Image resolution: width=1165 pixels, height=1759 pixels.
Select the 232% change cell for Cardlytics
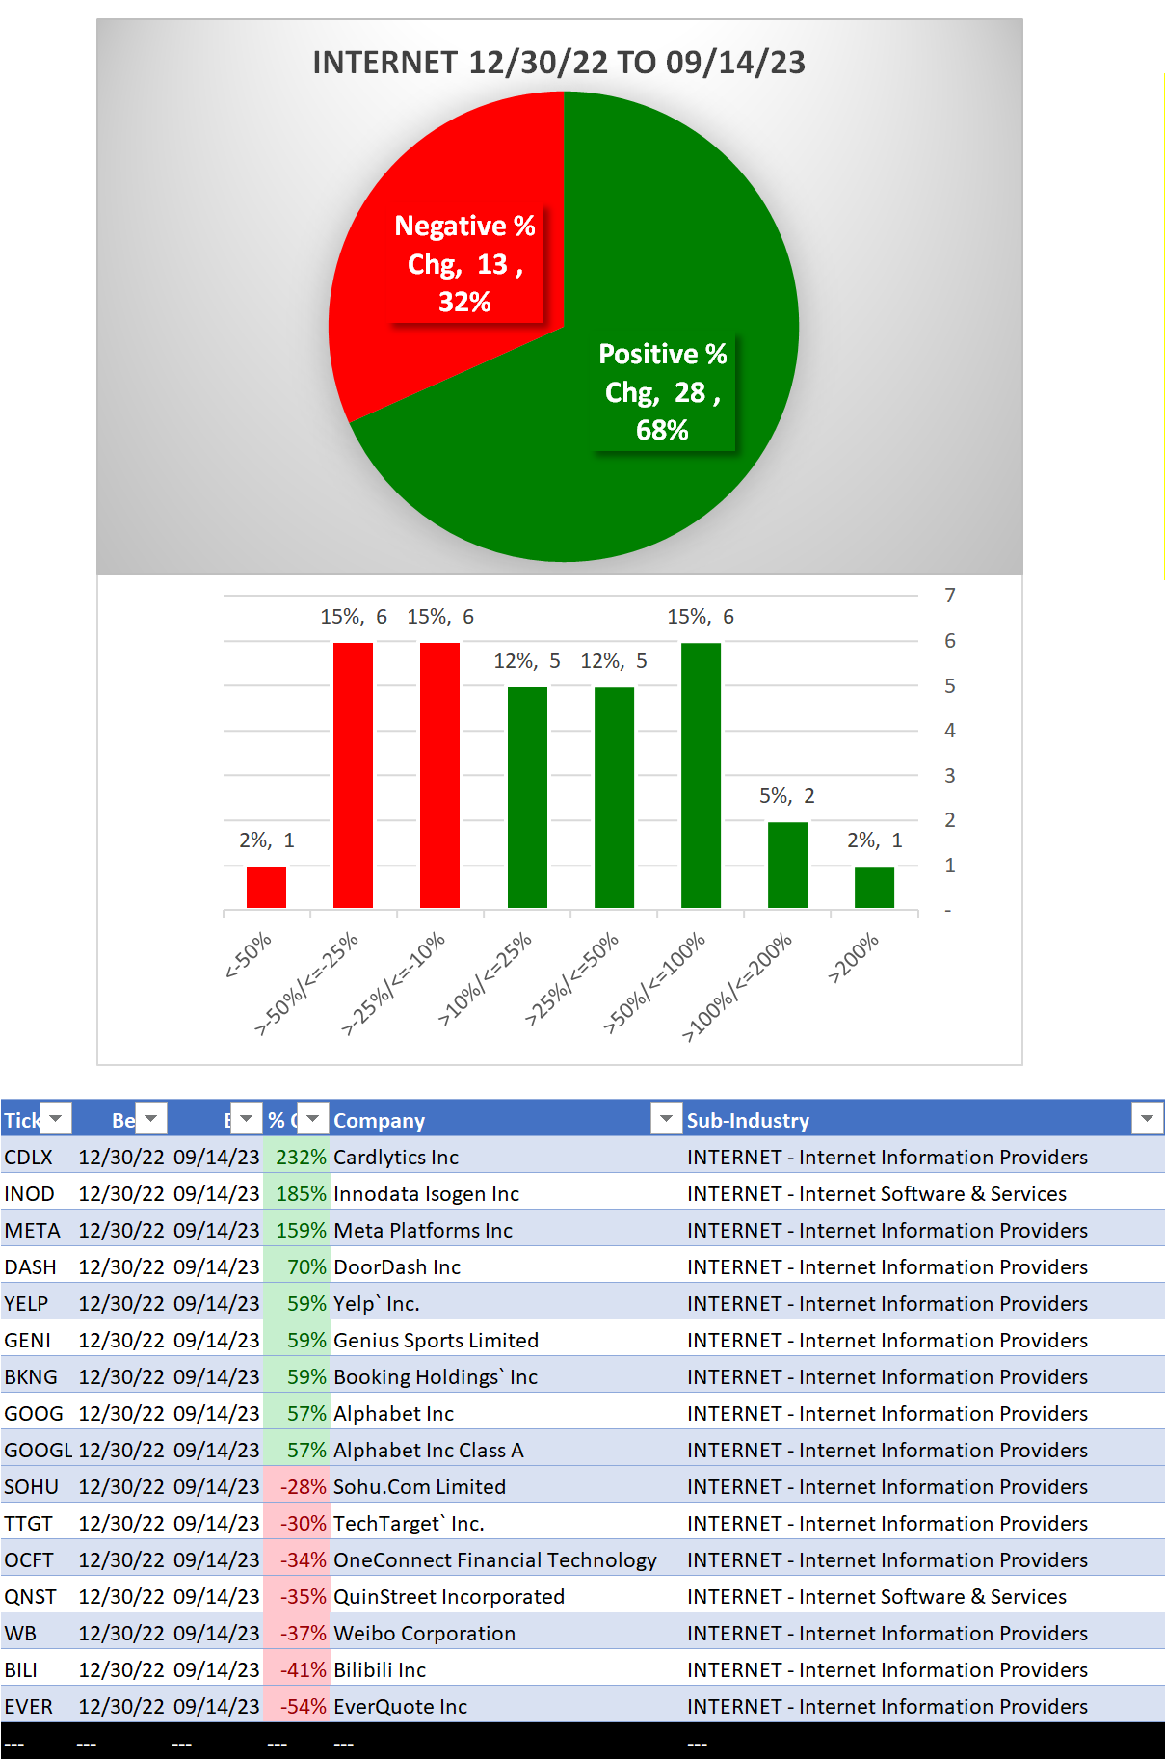pos(297,1157)
